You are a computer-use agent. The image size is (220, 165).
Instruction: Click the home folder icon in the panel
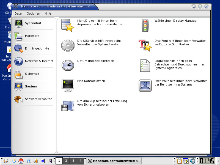21,161
